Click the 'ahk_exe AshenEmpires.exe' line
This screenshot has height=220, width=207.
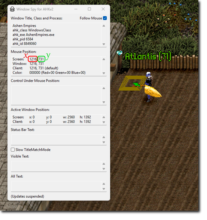[x=34, y=35]
